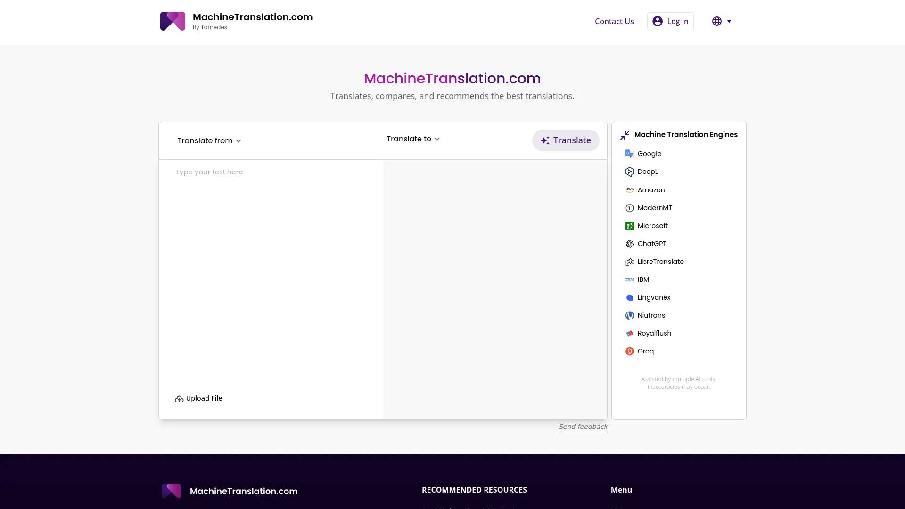Select the DeepL engine label
Viewport: 905px width, 509px height.
(648, 172)
